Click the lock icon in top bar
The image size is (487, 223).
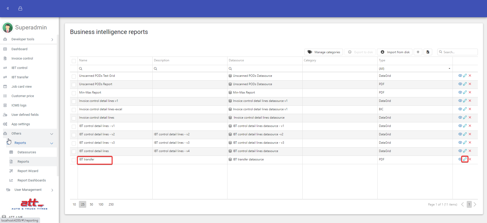click(x=20, y=8)
